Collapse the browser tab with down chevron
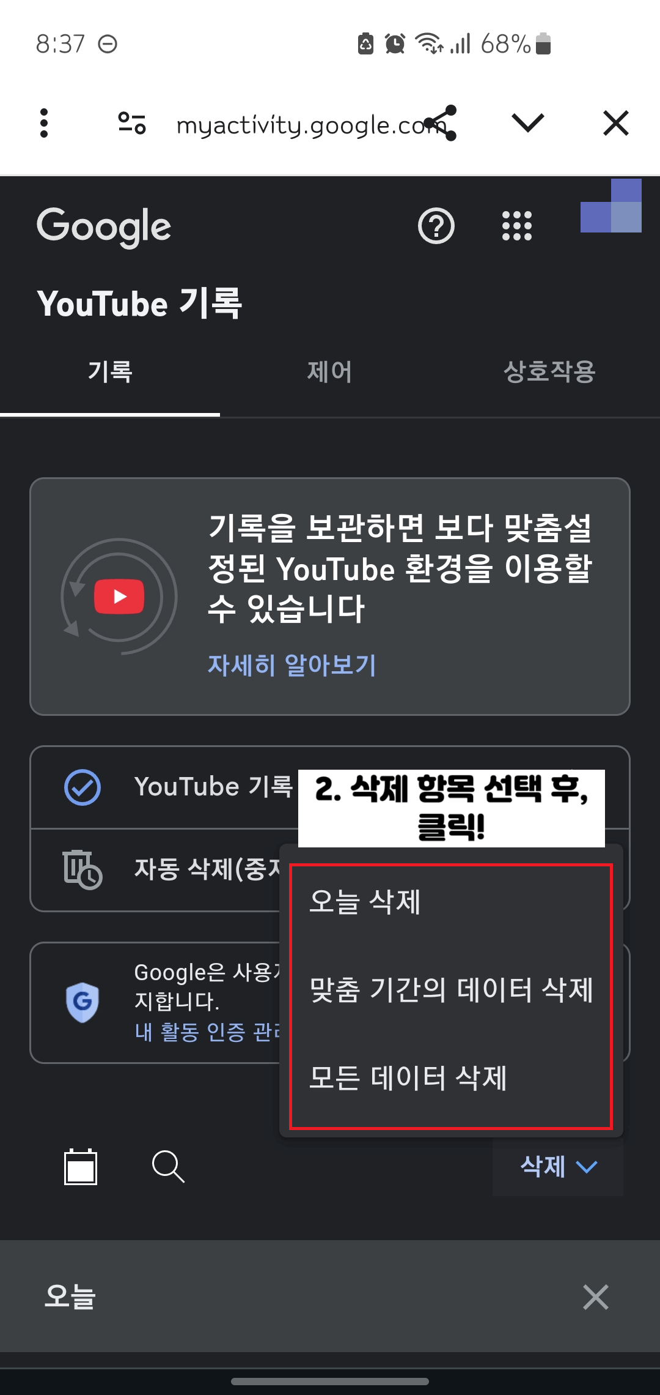This screenshot has width=660, height=1395. (x=528, y=123)
